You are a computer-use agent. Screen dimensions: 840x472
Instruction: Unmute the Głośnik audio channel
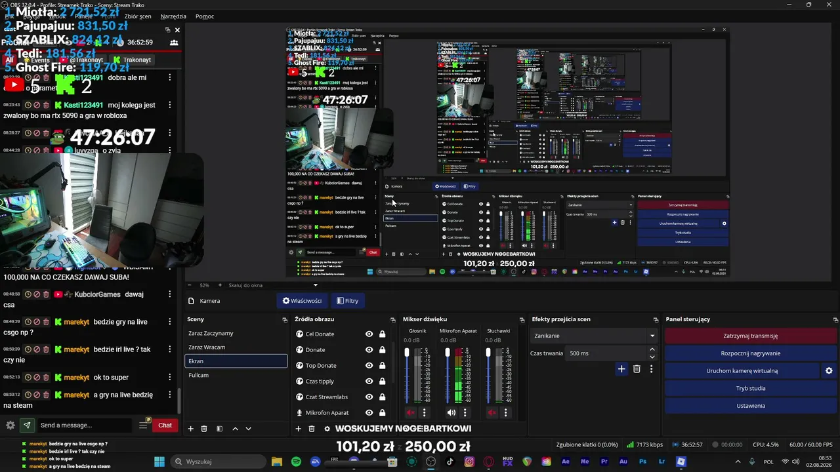411,413
